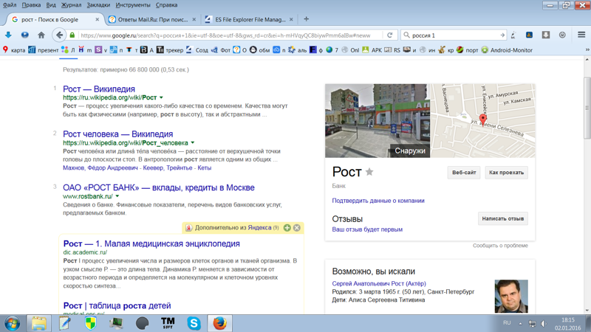Open the 'APK' bookmark
The height and width of the screenshot is (332, 591).
372,50
